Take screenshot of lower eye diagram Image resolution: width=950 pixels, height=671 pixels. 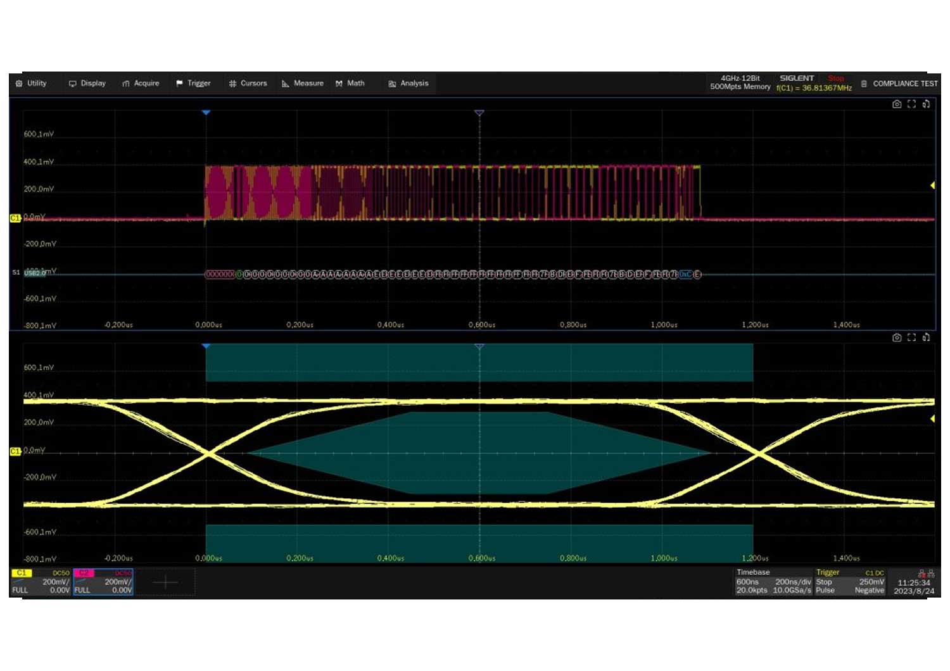pyautogui.click(x=897, y=338)
